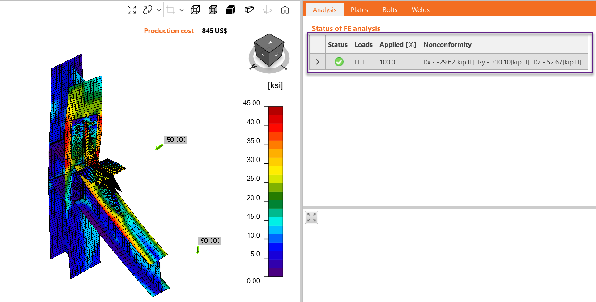Click the red top of stress color scale
596x302 pixels.
tap(275, 111)
